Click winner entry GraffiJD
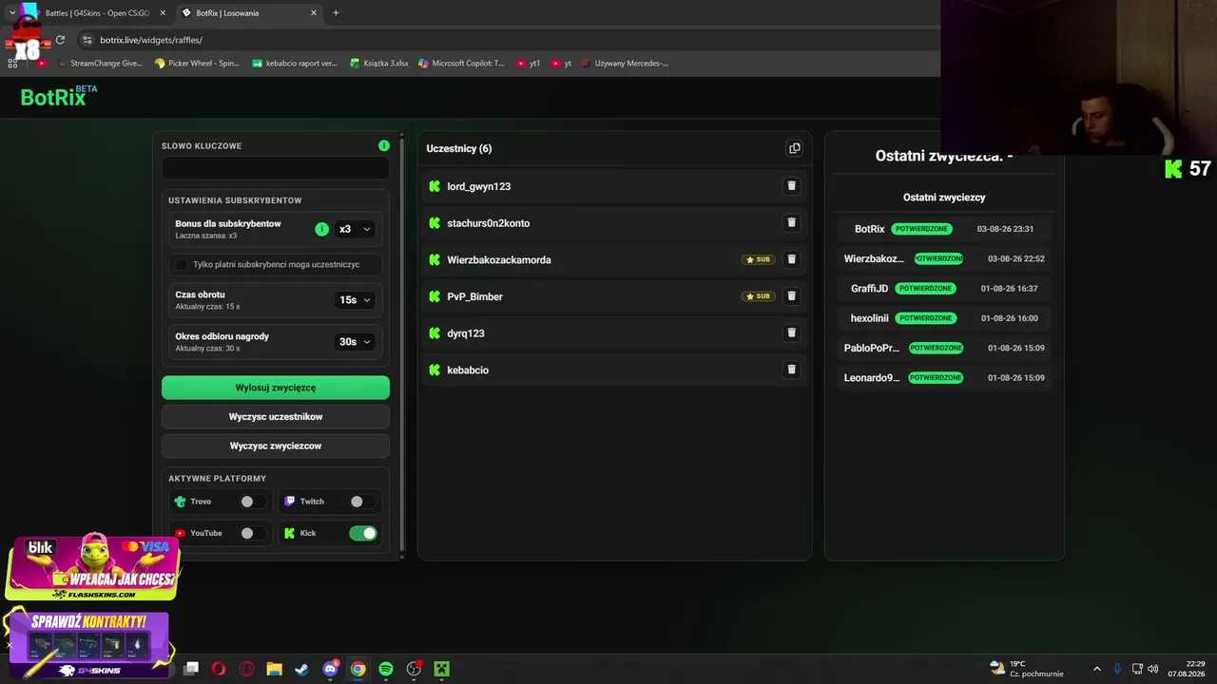 944,289
